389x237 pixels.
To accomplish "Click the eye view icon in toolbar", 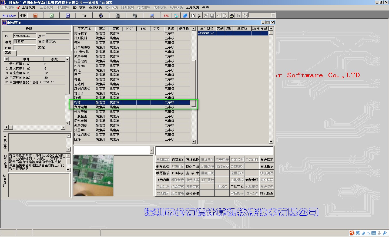I will (x=101, y=16).
